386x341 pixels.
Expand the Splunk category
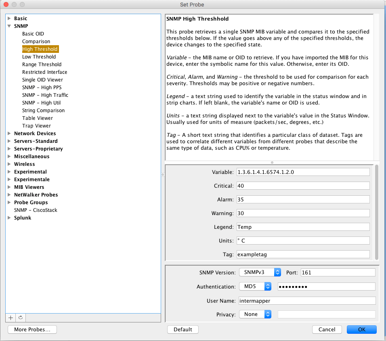pos(9,218)
